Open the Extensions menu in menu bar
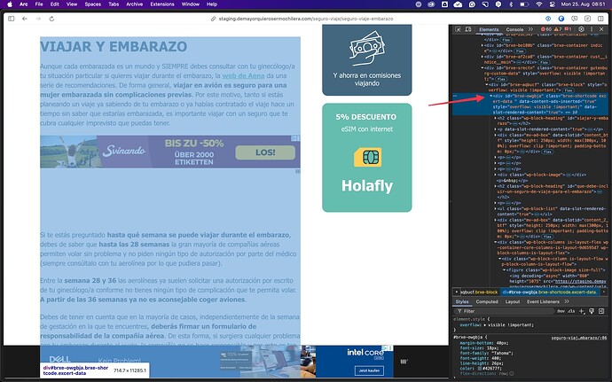 [x=162, y=4]
